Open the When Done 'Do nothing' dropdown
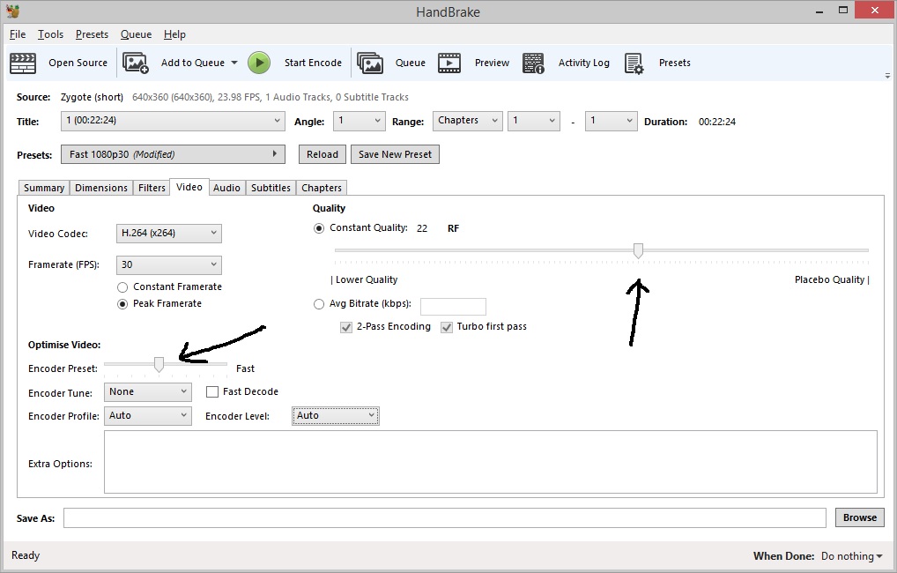Screen dimensions: 897x573 (852, 556)
